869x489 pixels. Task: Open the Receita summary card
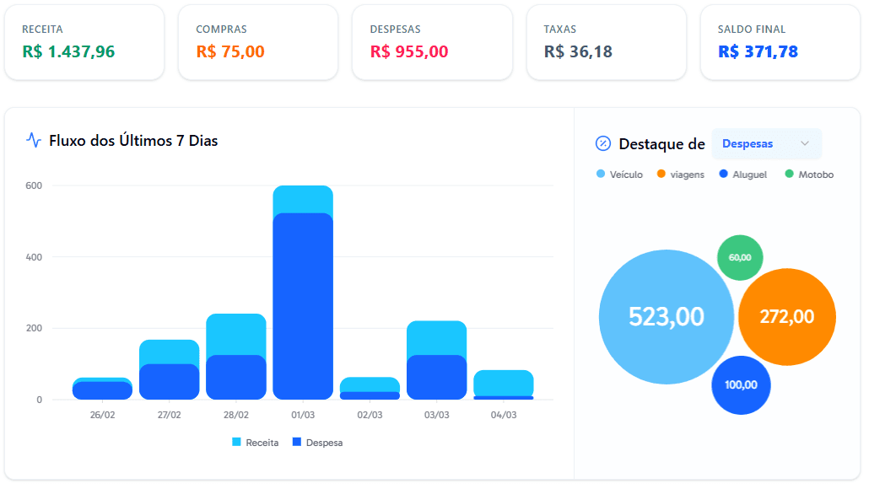tap(84, 42)
